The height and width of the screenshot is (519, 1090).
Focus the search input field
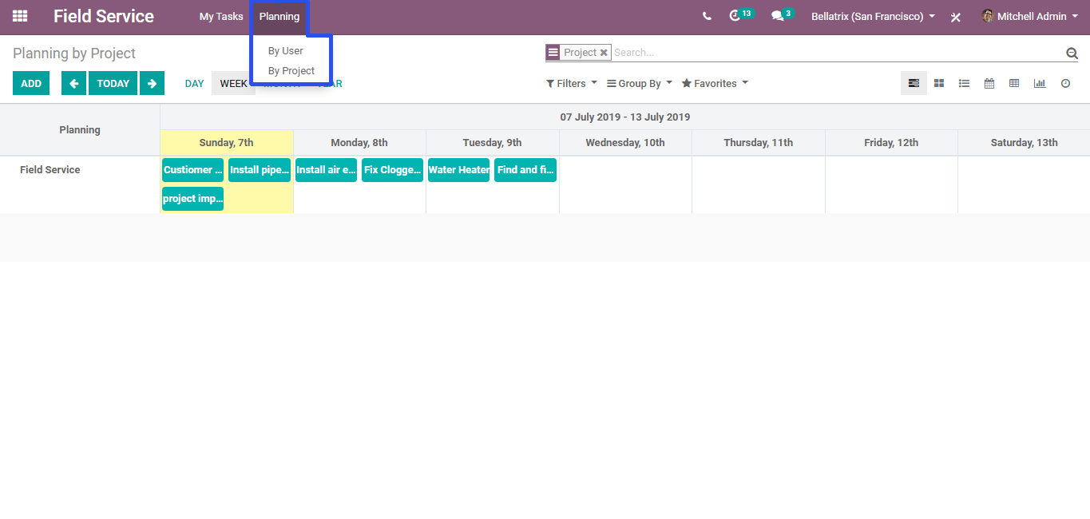point(837,53)
